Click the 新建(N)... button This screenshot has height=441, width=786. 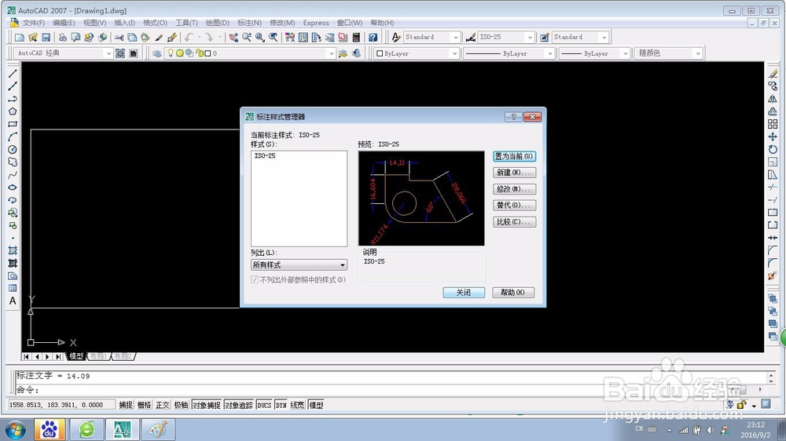point(514,173)
